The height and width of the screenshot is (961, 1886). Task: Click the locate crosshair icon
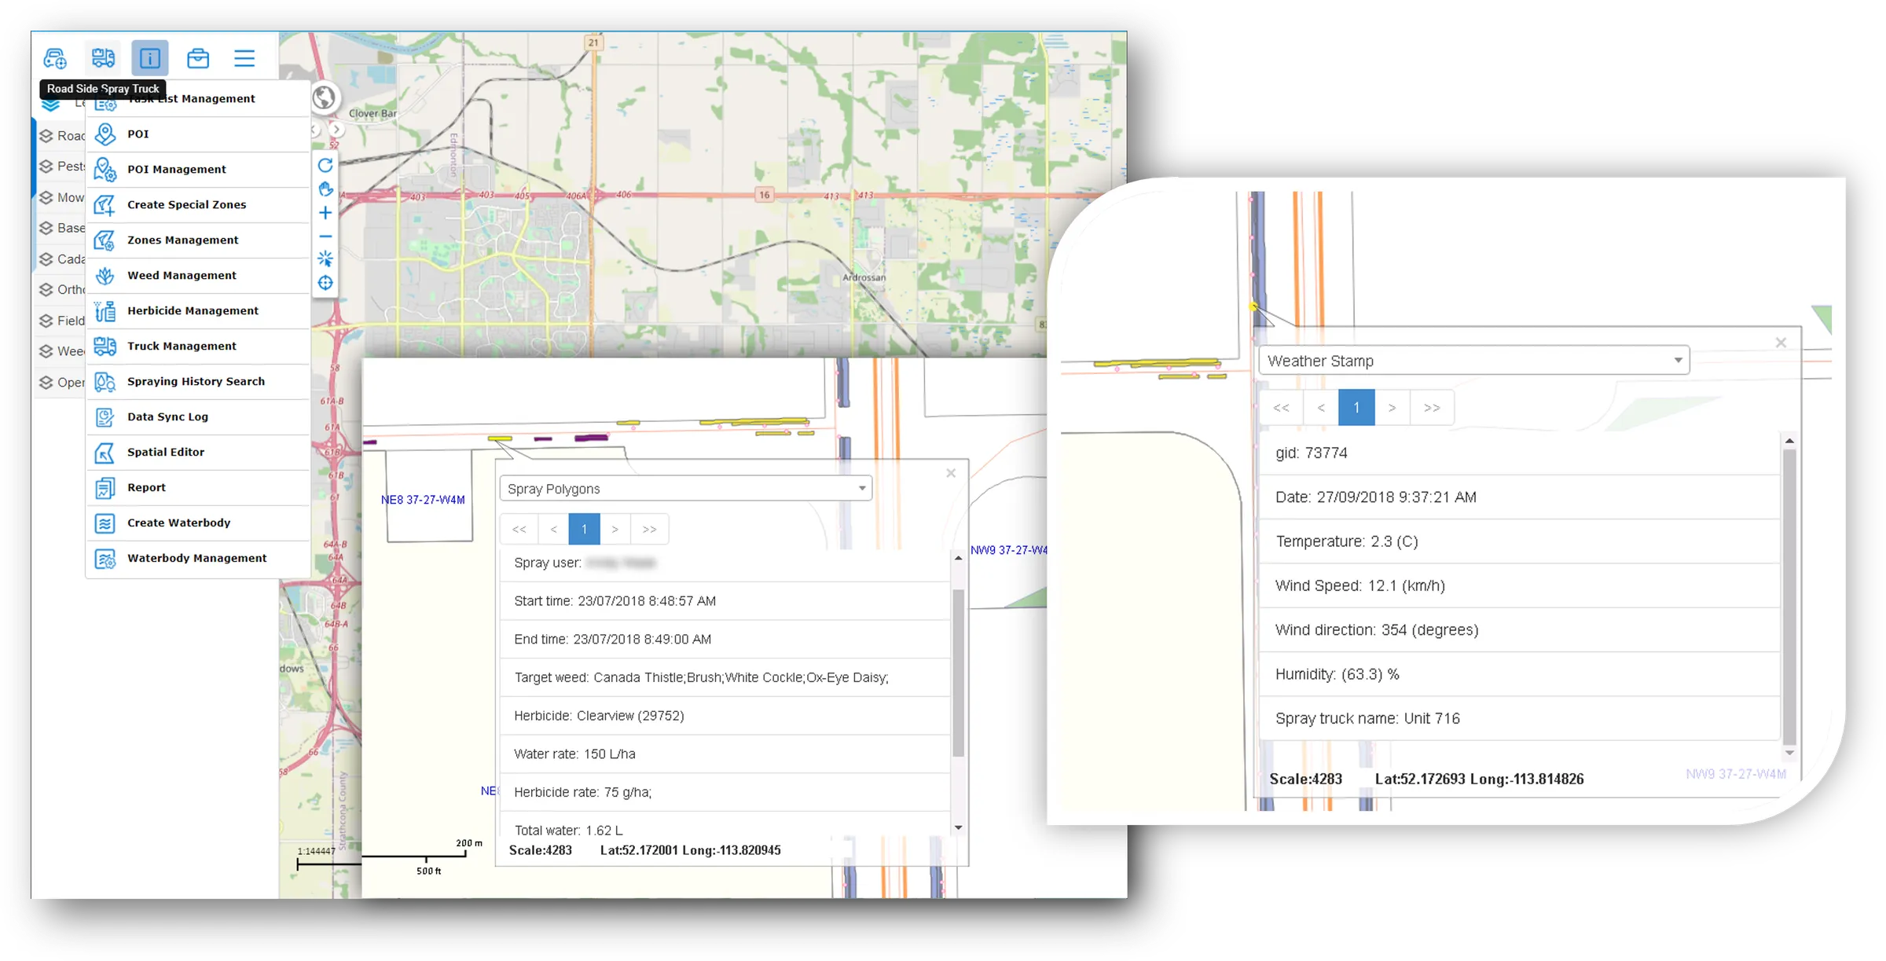tap(325, 283)
